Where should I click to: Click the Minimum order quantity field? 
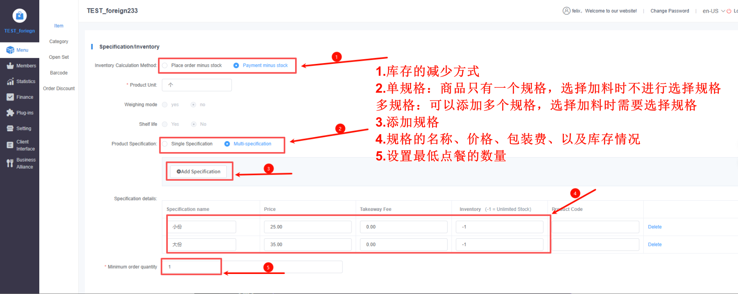(191, 267)
